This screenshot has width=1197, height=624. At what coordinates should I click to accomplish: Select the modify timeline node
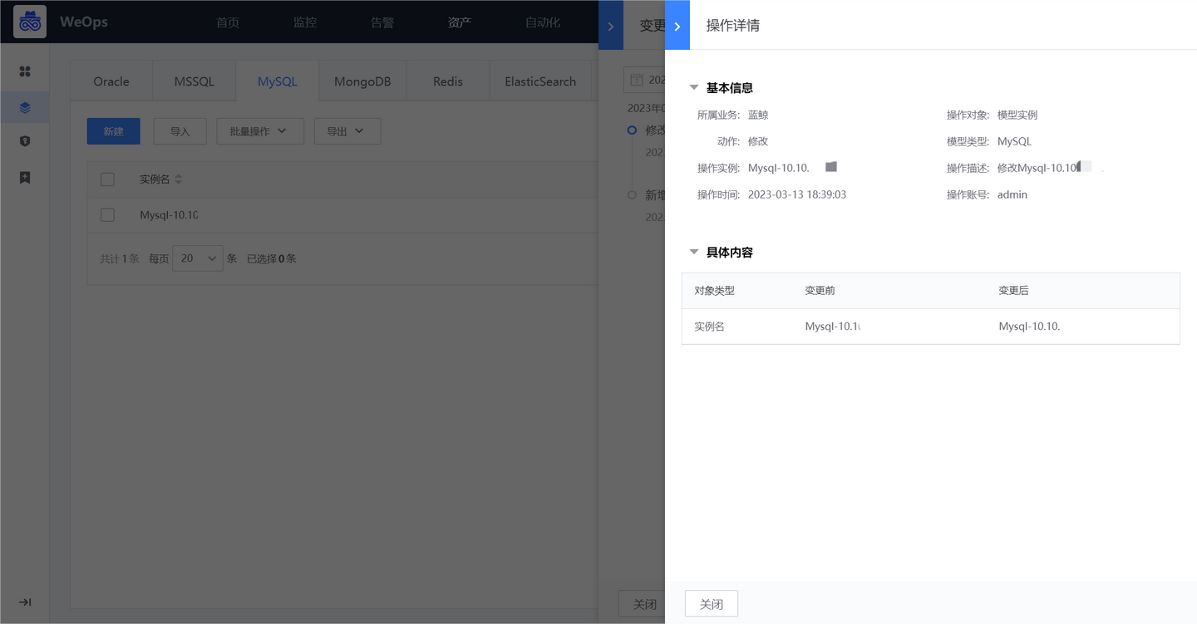(632, 130)
